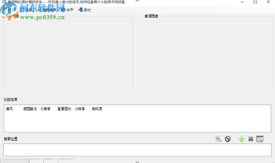Click the green plus add-folder icon
Screen dimensions: 275x163
click(x=242, y=139)
